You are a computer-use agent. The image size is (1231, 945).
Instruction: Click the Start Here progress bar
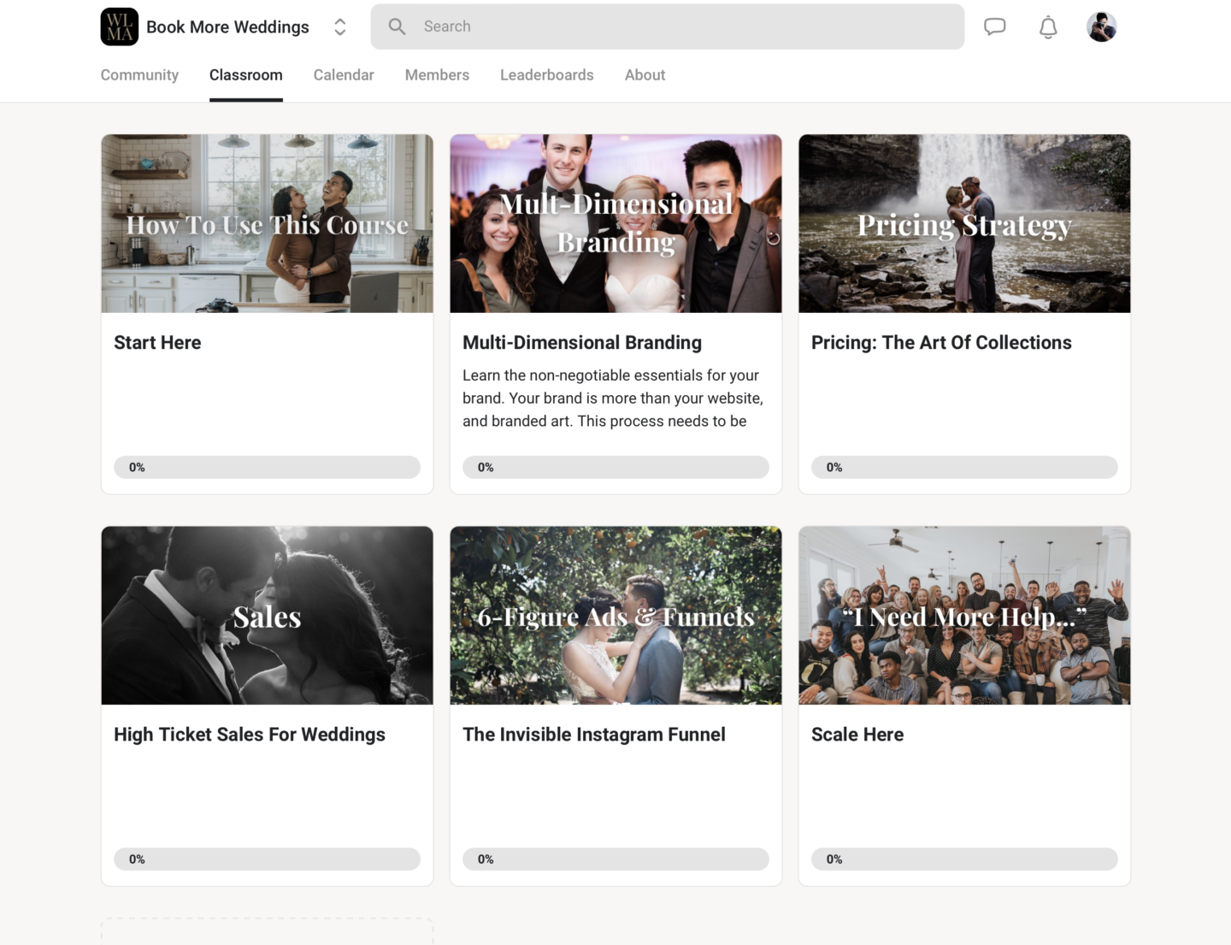[267, 467]
